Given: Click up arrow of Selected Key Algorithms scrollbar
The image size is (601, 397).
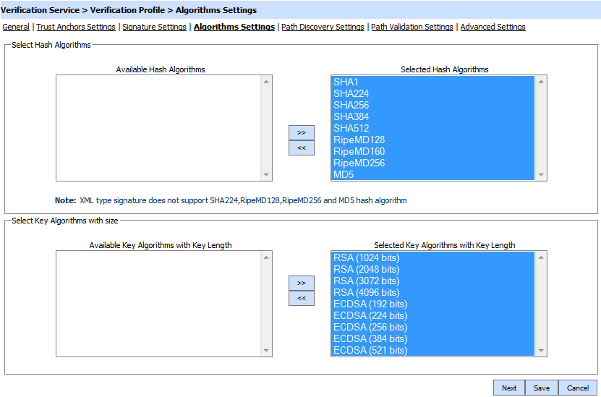Looking at the screenshot, I should pos(541,257).
